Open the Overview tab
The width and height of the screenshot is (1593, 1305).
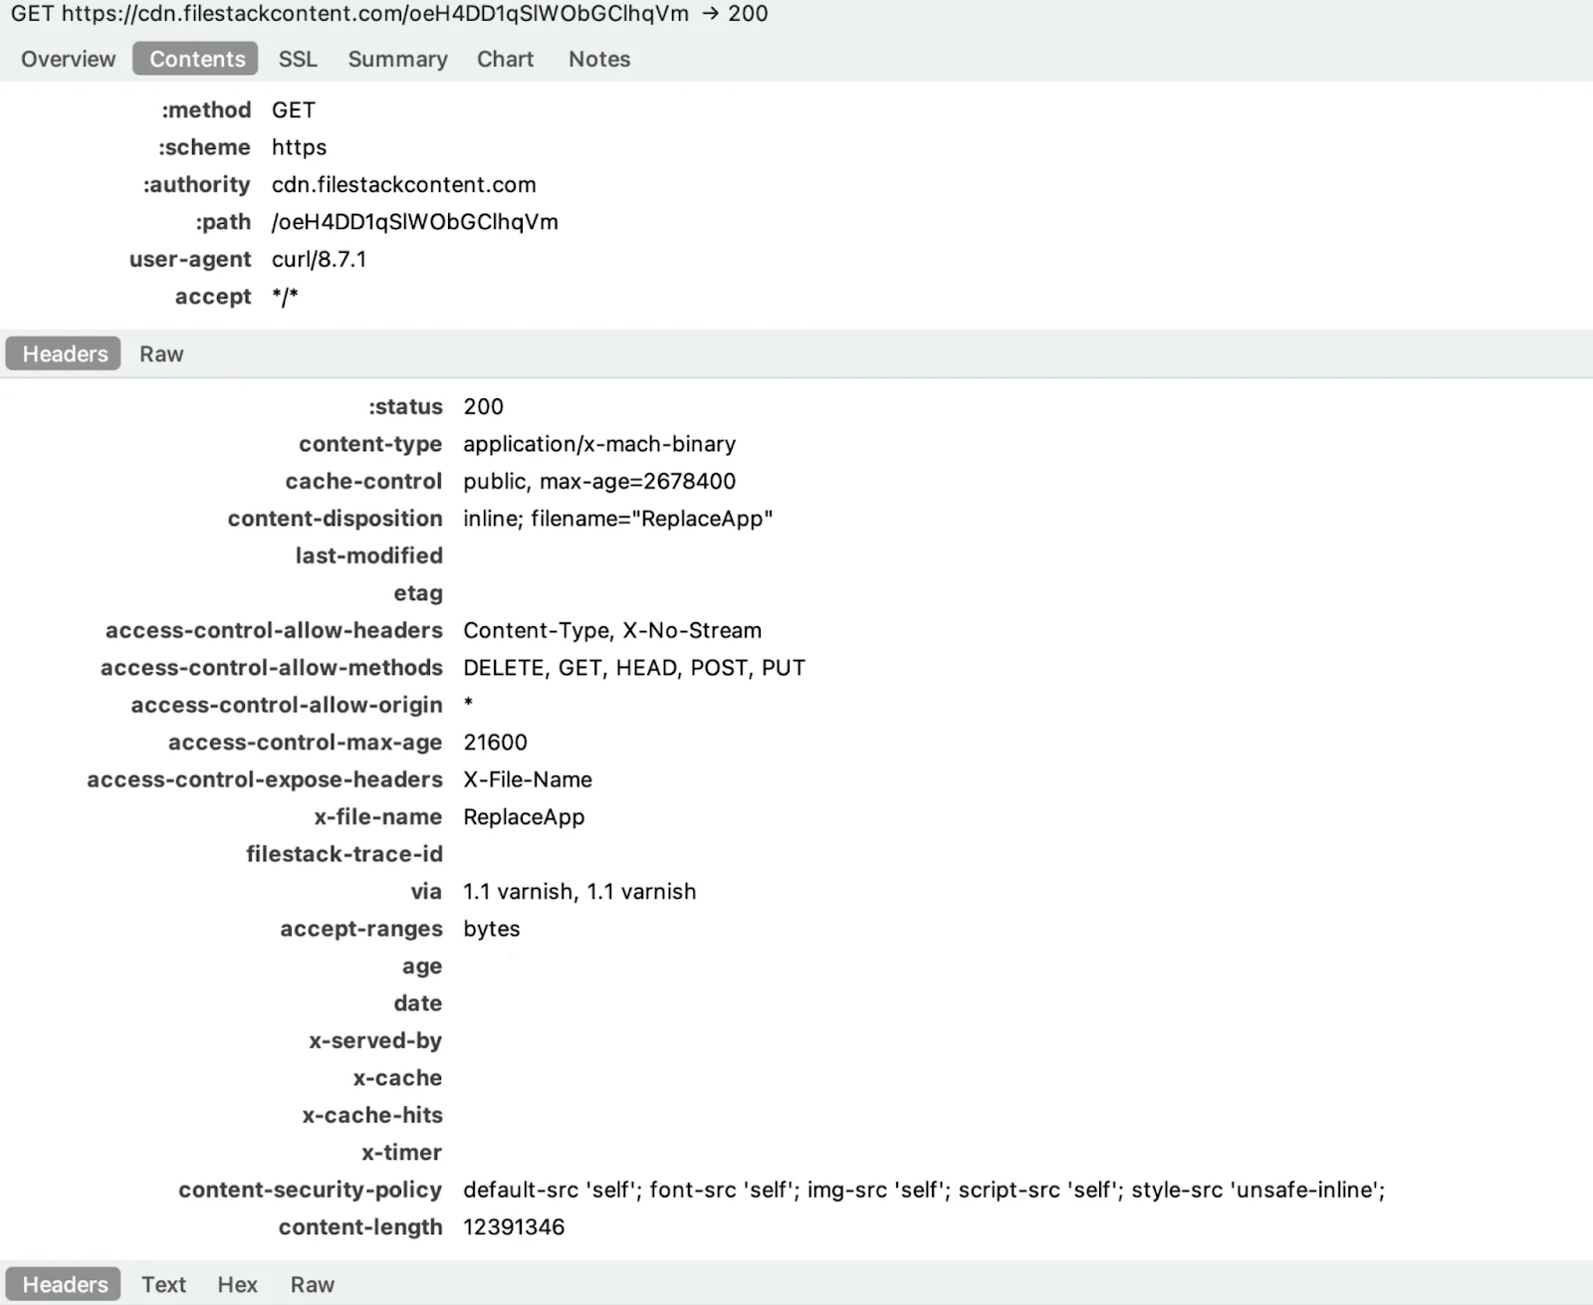click(x=68, y=59)
